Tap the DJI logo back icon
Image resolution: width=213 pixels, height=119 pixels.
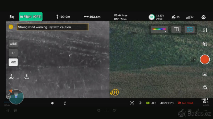point(12,17)
